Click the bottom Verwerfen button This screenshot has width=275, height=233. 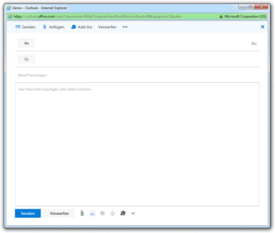tap(59, 213)
